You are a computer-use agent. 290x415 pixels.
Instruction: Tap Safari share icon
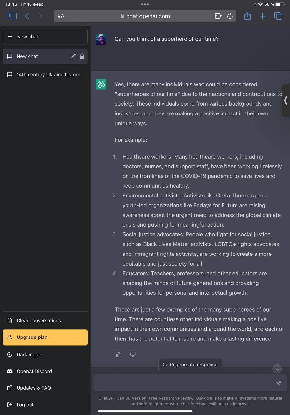[x=248, y=16]
